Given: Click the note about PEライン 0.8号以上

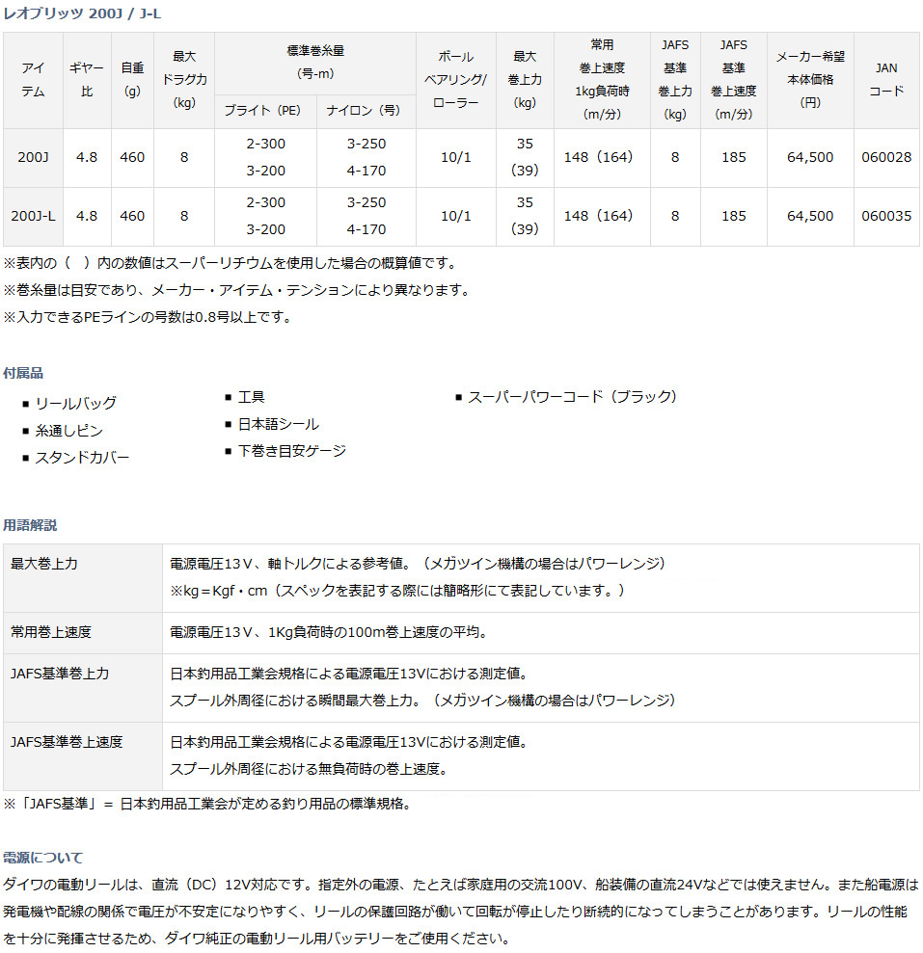Looking at the screenshot, I should pos(149,317).
